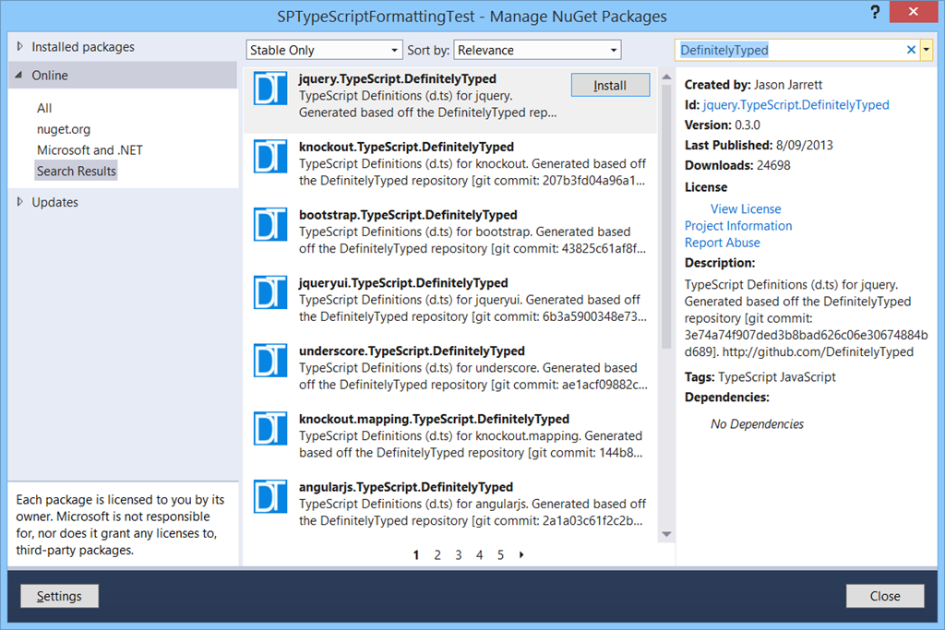Select Search Results in the tree
This screenshot has height=630, width=945.
76,171
